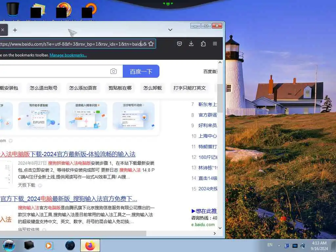This screenshot has height=252, width=336.
Task: Open the 语音输入精准识别 thumbnail card
Action: [86, 116]
